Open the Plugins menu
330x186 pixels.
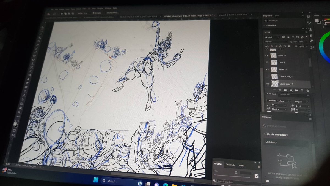[x=100, y=8]
